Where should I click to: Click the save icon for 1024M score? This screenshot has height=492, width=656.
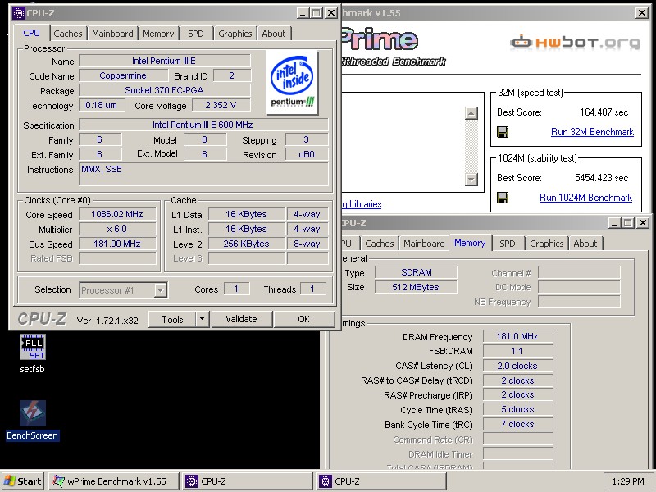503,198
